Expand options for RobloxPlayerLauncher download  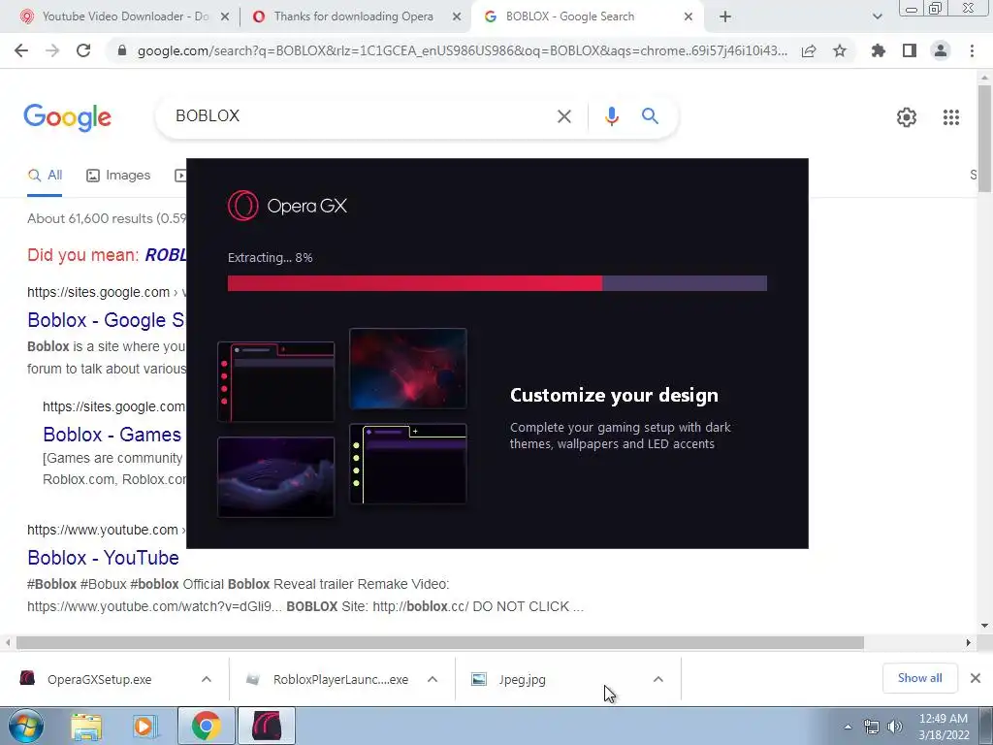click(x=432, y=679)
